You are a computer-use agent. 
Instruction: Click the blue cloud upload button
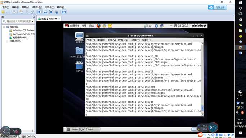[x=217, y=7]
